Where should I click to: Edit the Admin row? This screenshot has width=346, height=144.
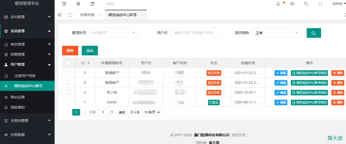[281, 102]
